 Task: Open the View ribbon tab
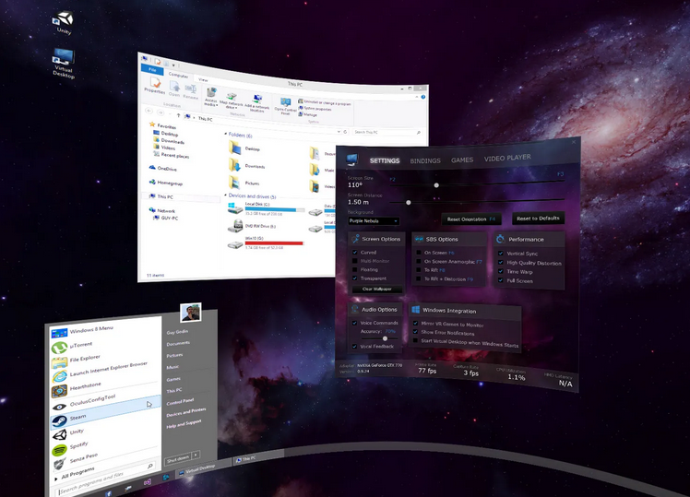pos(203,79)
